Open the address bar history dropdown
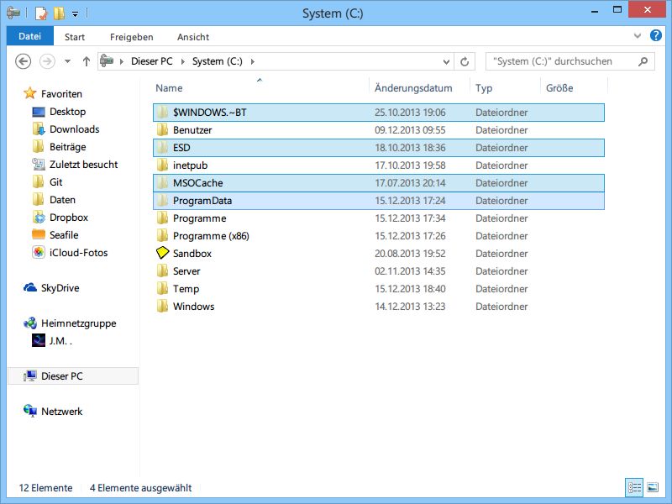The width and height of the screenshot is (672, 504). (x=446, y=61)
